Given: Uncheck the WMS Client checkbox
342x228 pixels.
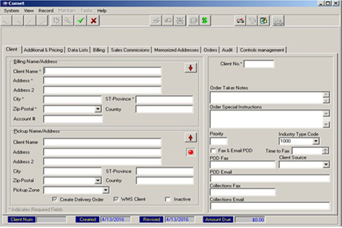Looking at the screenshot, I should pos(116,199).
